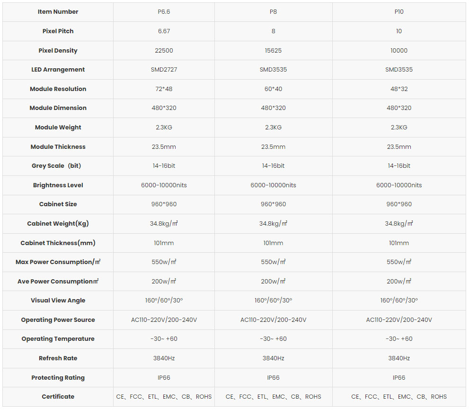
Task: Click the Certificate row label
Action: click(58, 397)
